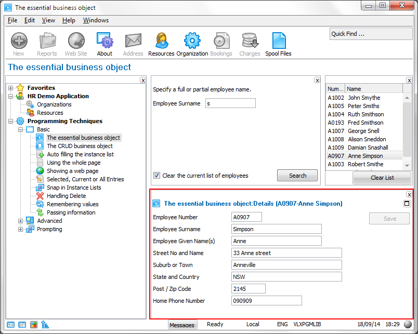418x334 pixels.
Task: Select Robert Smithe in employee list
Action: point(364,164)
